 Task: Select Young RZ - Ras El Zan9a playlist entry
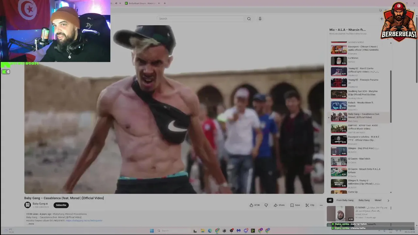click(x=360, y=71)
